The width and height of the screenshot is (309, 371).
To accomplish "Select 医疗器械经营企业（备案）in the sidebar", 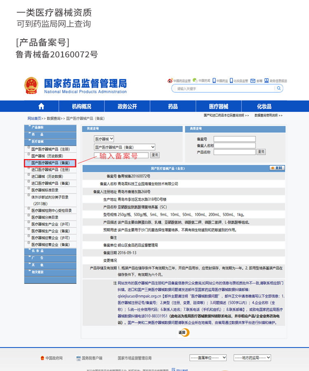I will 50,244.
